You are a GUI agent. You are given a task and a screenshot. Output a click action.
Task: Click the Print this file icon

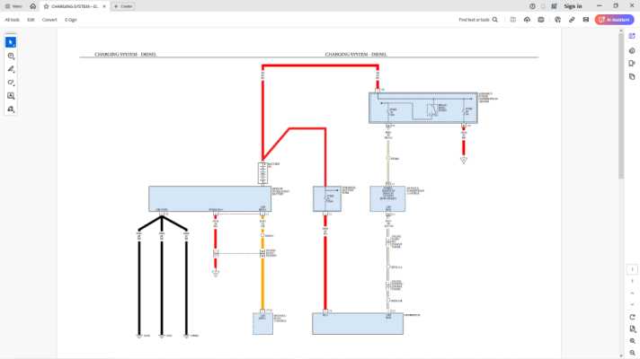(x=541, y=20)
